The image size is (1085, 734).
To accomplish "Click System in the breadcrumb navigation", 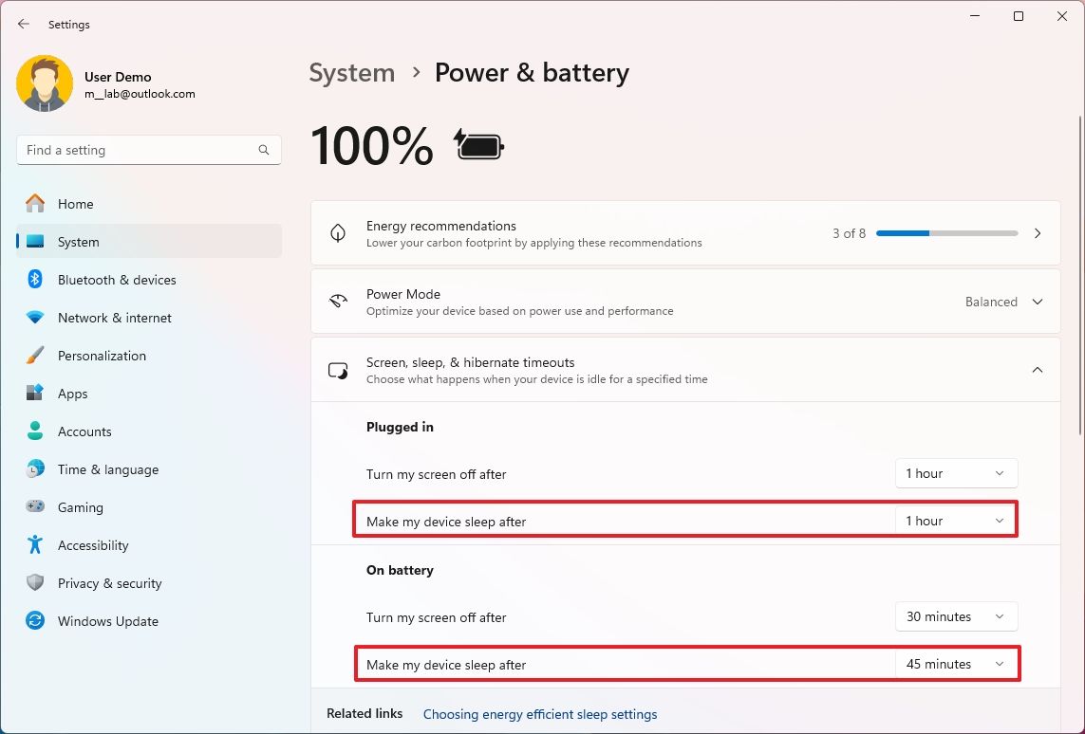I will pyautogui.click(x=351, y=72).
